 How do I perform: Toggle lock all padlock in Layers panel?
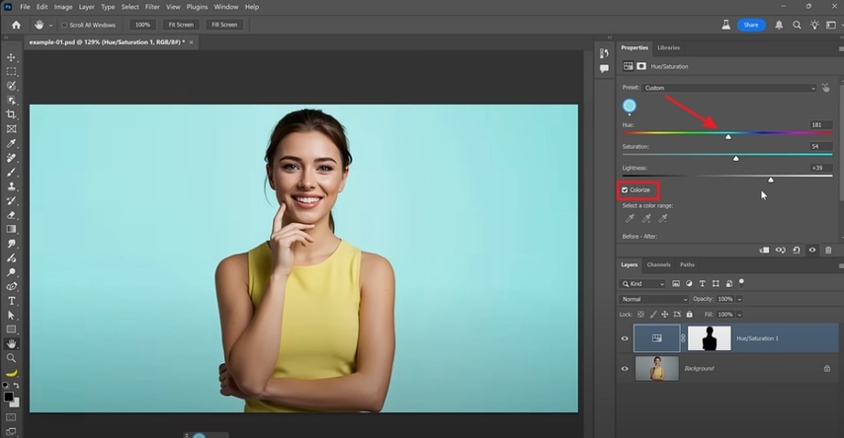pyautogui.click(x=689, y=315)
